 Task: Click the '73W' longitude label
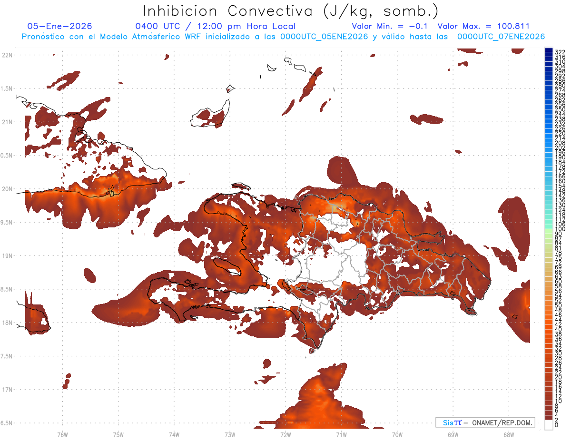tap(229, 434)
